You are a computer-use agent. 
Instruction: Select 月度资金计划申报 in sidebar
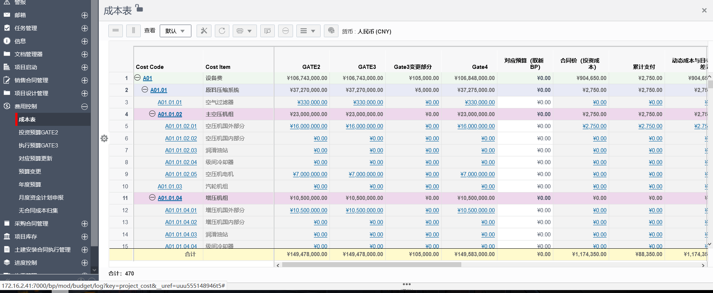[x=41, y=198]
